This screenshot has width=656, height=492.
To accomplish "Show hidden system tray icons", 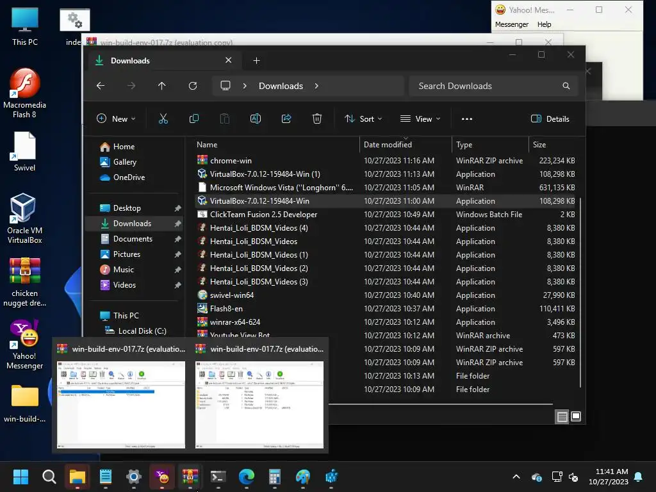I will (516, 477).
